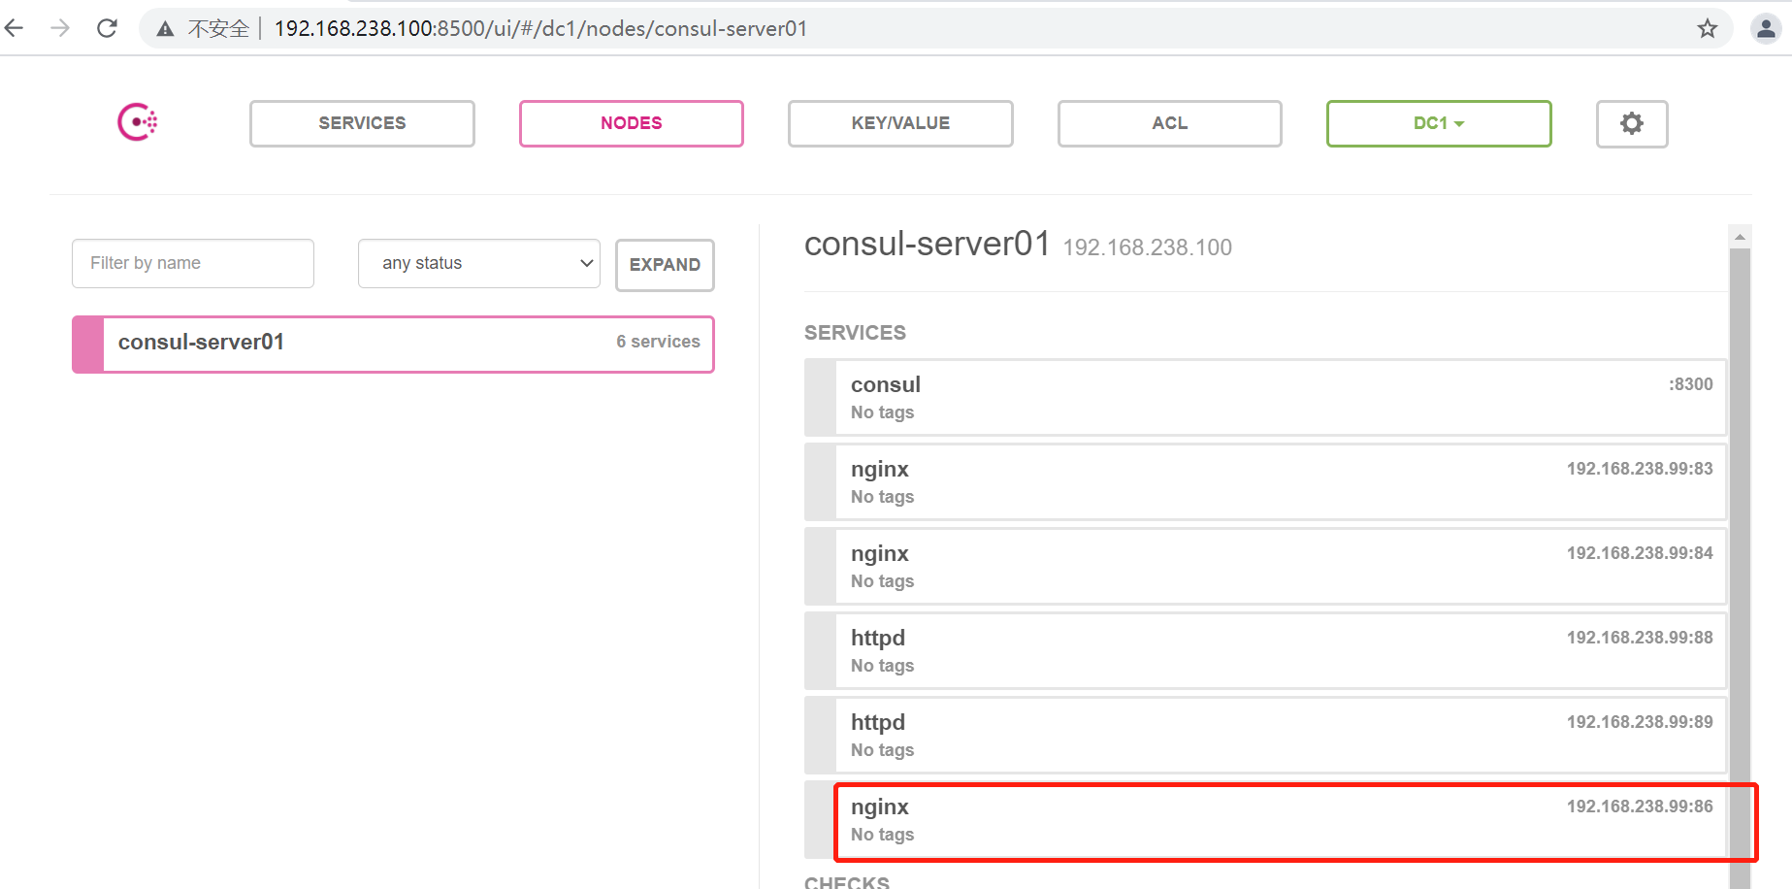Click the browser forward arrow
This screenshot has width=1792, height=889.
pos(60,28)
